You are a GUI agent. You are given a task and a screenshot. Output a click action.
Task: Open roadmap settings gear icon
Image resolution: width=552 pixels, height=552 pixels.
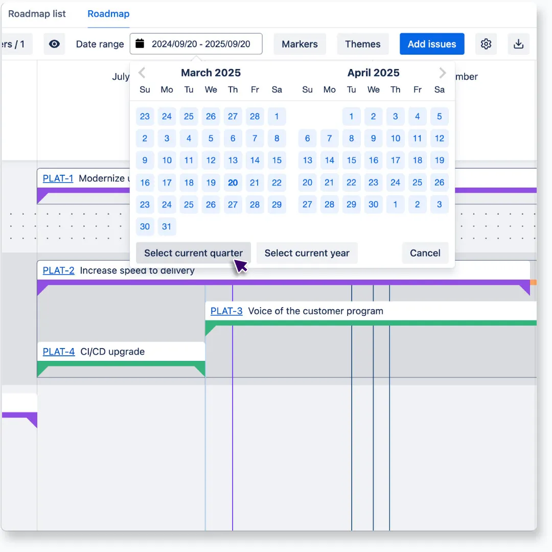pyautogui.click(x=486, y=44)
